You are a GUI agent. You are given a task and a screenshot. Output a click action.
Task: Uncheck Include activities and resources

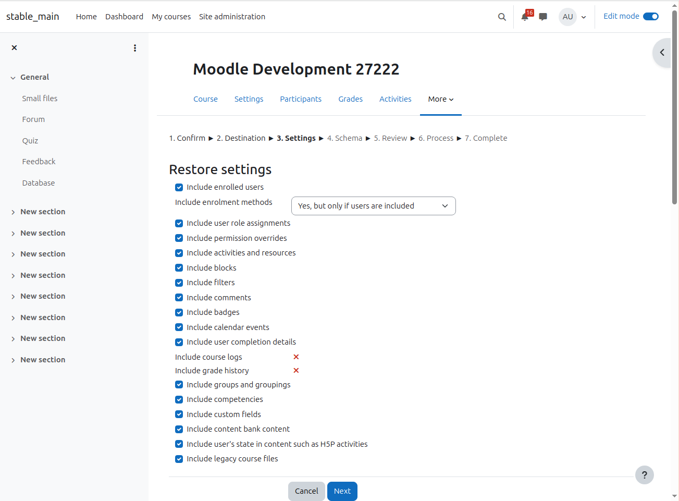tap(179, 253)
